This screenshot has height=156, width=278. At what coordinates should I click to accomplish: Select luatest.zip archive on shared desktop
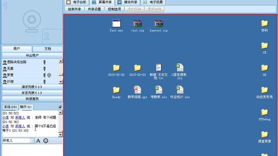159,26
